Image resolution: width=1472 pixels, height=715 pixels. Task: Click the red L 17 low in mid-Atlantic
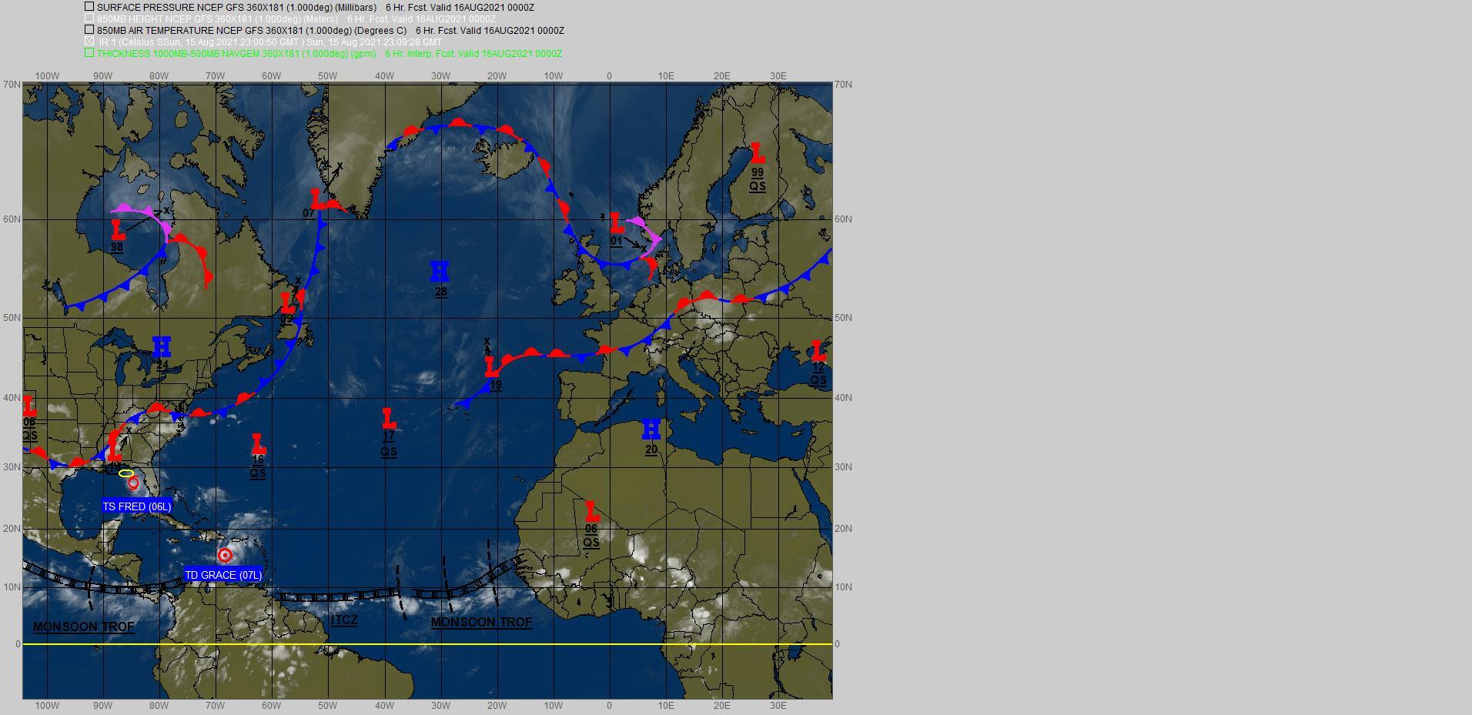tap(389, 419)
